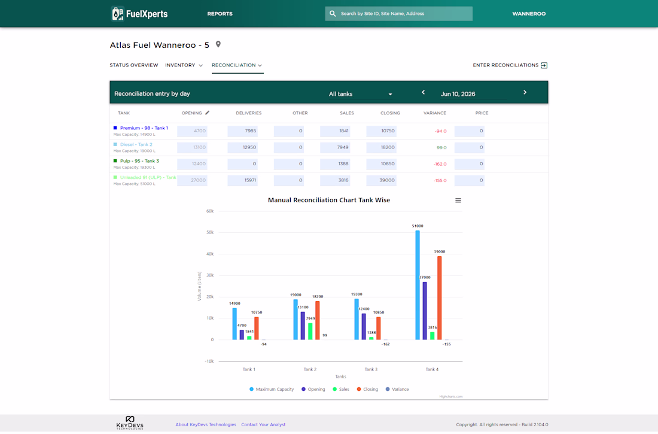This screenshot has width=658, height=434.
Task: Open the All tanks dropdown
Action: (x=360, y=94)
